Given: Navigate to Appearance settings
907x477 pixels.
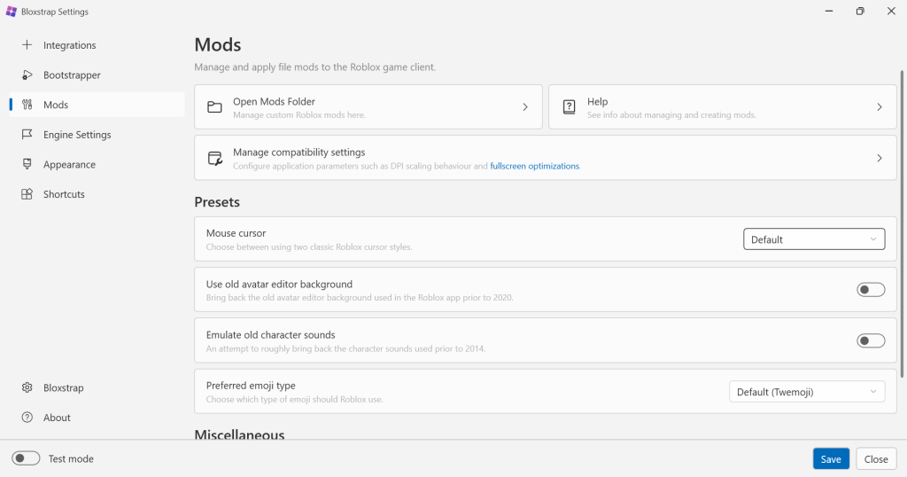Looking at the screenshot, I should point(97,164).
